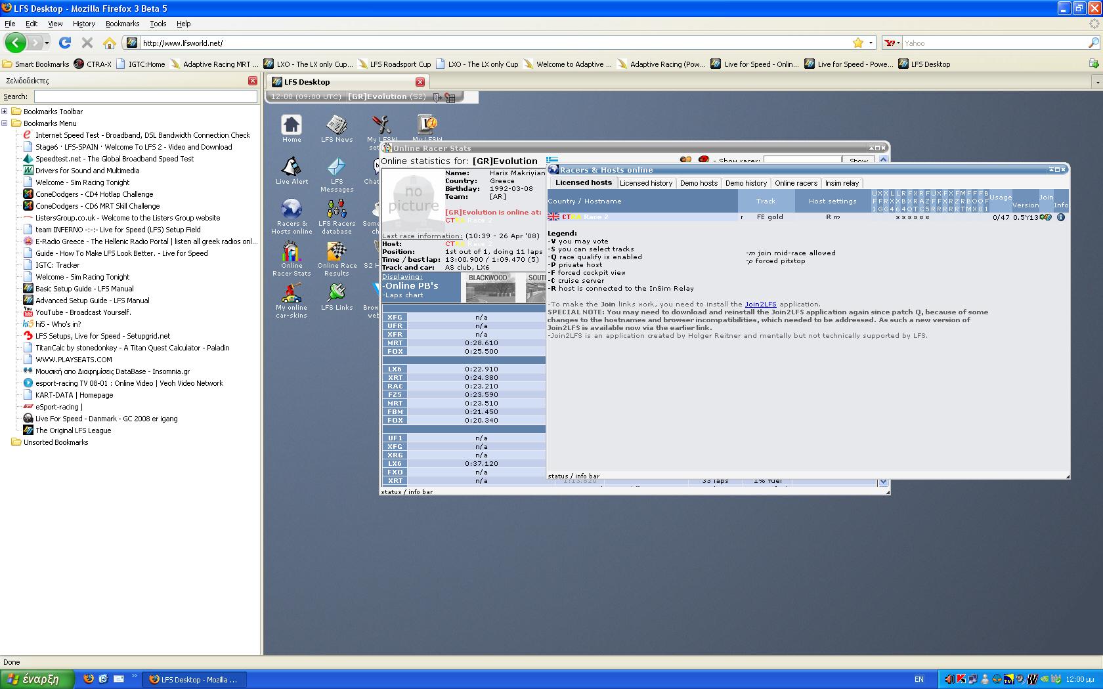Click the Online PB's display option

coord(410,286)
